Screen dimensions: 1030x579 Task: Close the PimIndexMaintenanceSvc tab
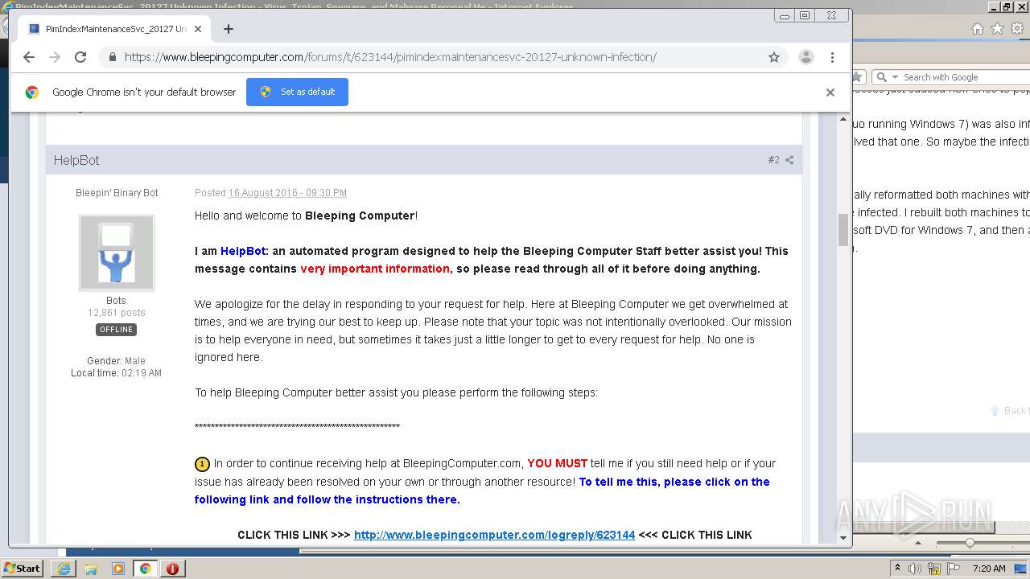[x=198, y=29]
